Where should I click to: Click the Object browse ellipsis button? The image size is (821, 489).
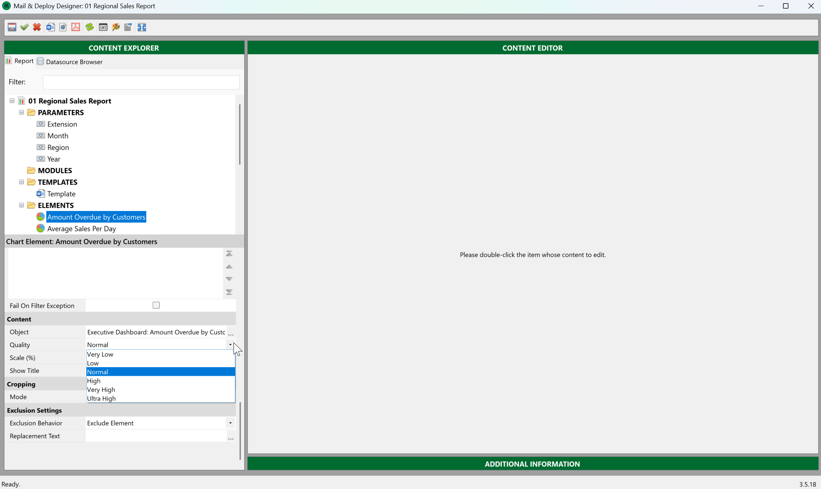coord(231,333)
